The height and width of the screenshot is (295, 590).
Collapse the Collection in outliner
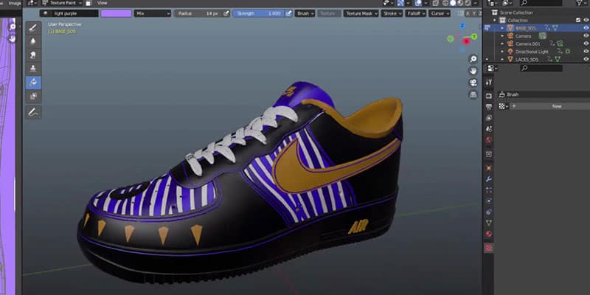pyautogui.click(x=495, y=21)
